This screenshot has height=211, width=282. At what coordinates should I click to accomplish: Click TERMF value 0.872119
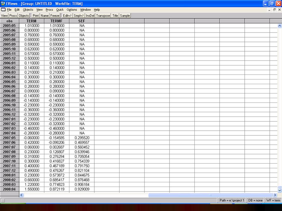point(57,189)
